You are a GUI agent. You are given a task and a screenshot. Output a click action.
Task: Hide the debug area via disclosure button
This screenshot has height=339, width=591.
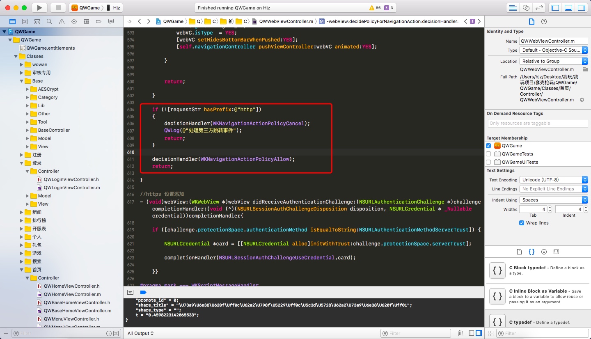click(x=130, y=292)
